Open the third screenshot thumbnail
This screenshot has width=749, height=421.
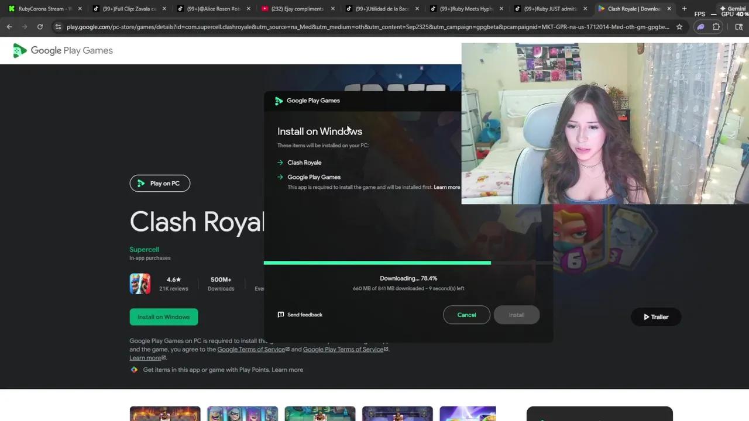point(320,413)
